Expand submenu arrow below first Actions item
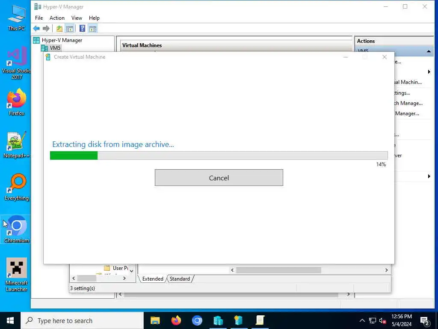The width and height of the screenshot is (438, 329). coord(429,72)
